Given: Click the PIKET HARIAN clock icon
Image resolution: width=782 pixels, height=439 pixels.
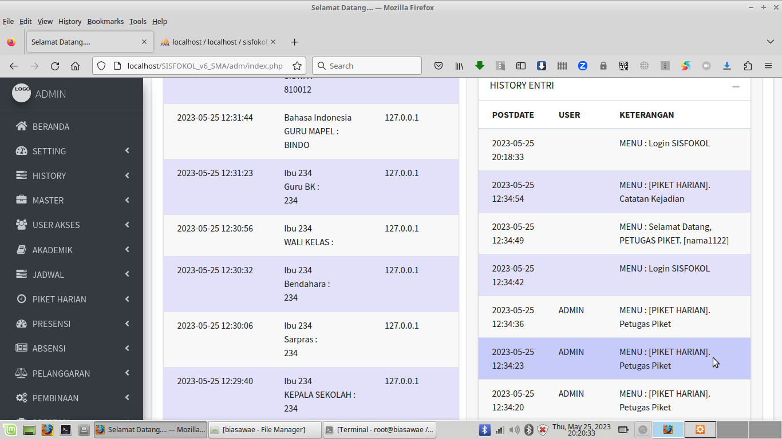Looking at the screenshot, I should point(22,299).
